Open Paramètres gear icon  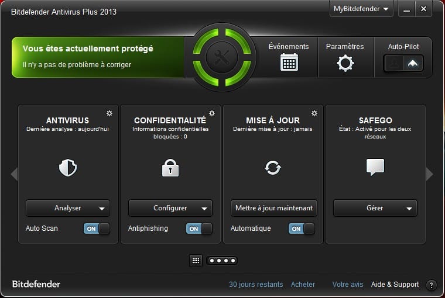[345, 63]
